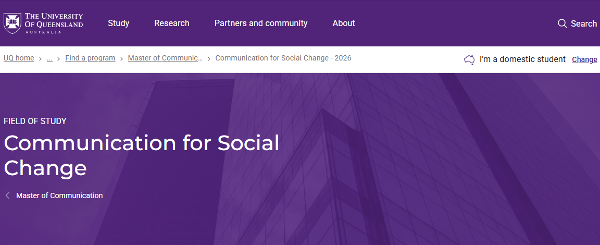Return to Master of Communication via the hero link
The image size is (600, 245).
pyautogui.click(x=59, y=195)
